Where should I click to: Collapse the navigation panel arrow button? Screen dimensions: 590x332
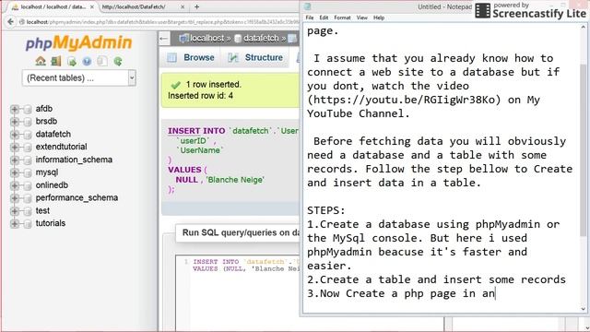coord(164,38)
